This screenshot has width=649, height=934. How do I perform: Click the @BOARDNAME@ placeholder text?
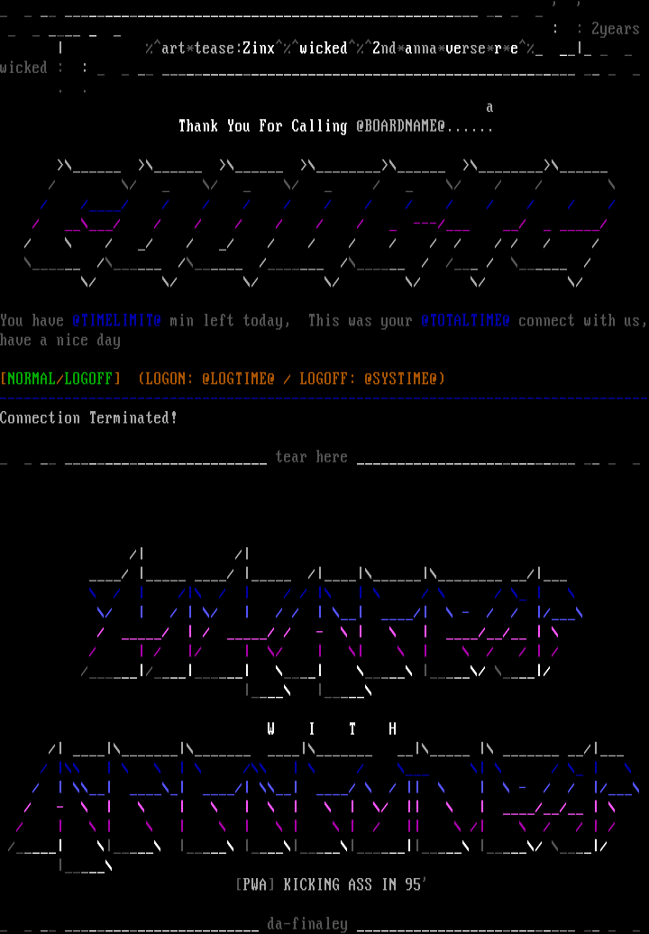click(400, 126)
